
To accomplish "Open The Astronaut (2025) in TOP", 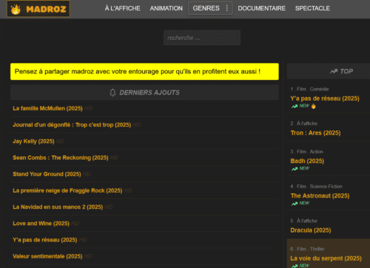I will click(320, 196).
